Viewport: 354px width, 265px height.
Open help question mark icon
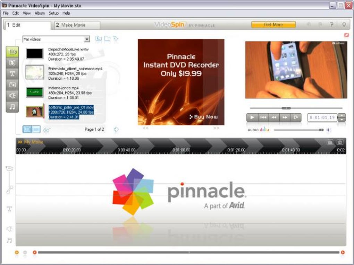pyautogui.click(x=331, y=25)
